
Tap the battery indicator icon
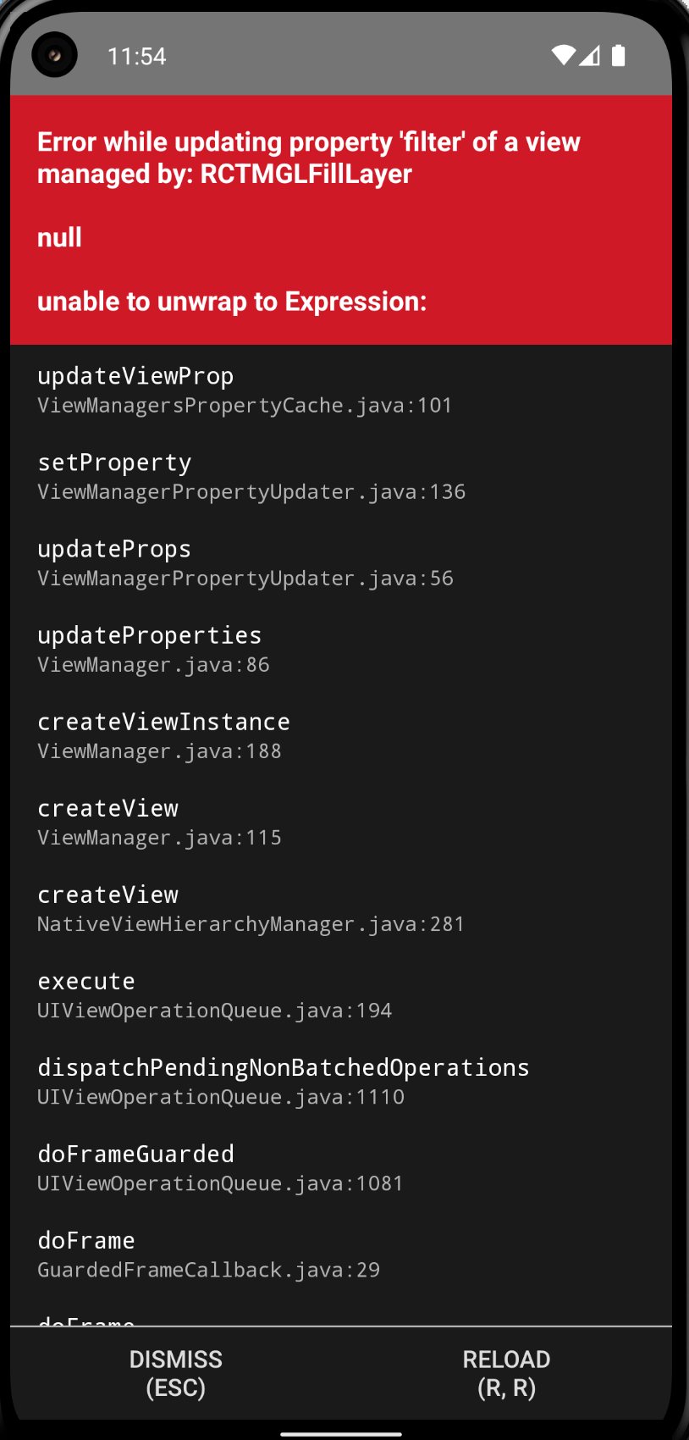click(x=619, y=54)
